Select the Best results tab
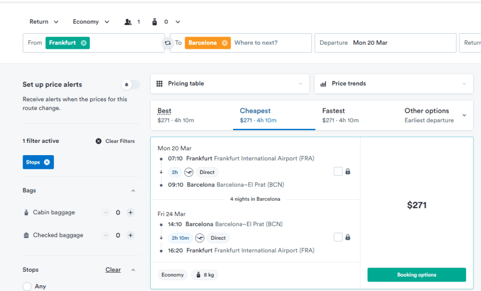 (164, 115)
